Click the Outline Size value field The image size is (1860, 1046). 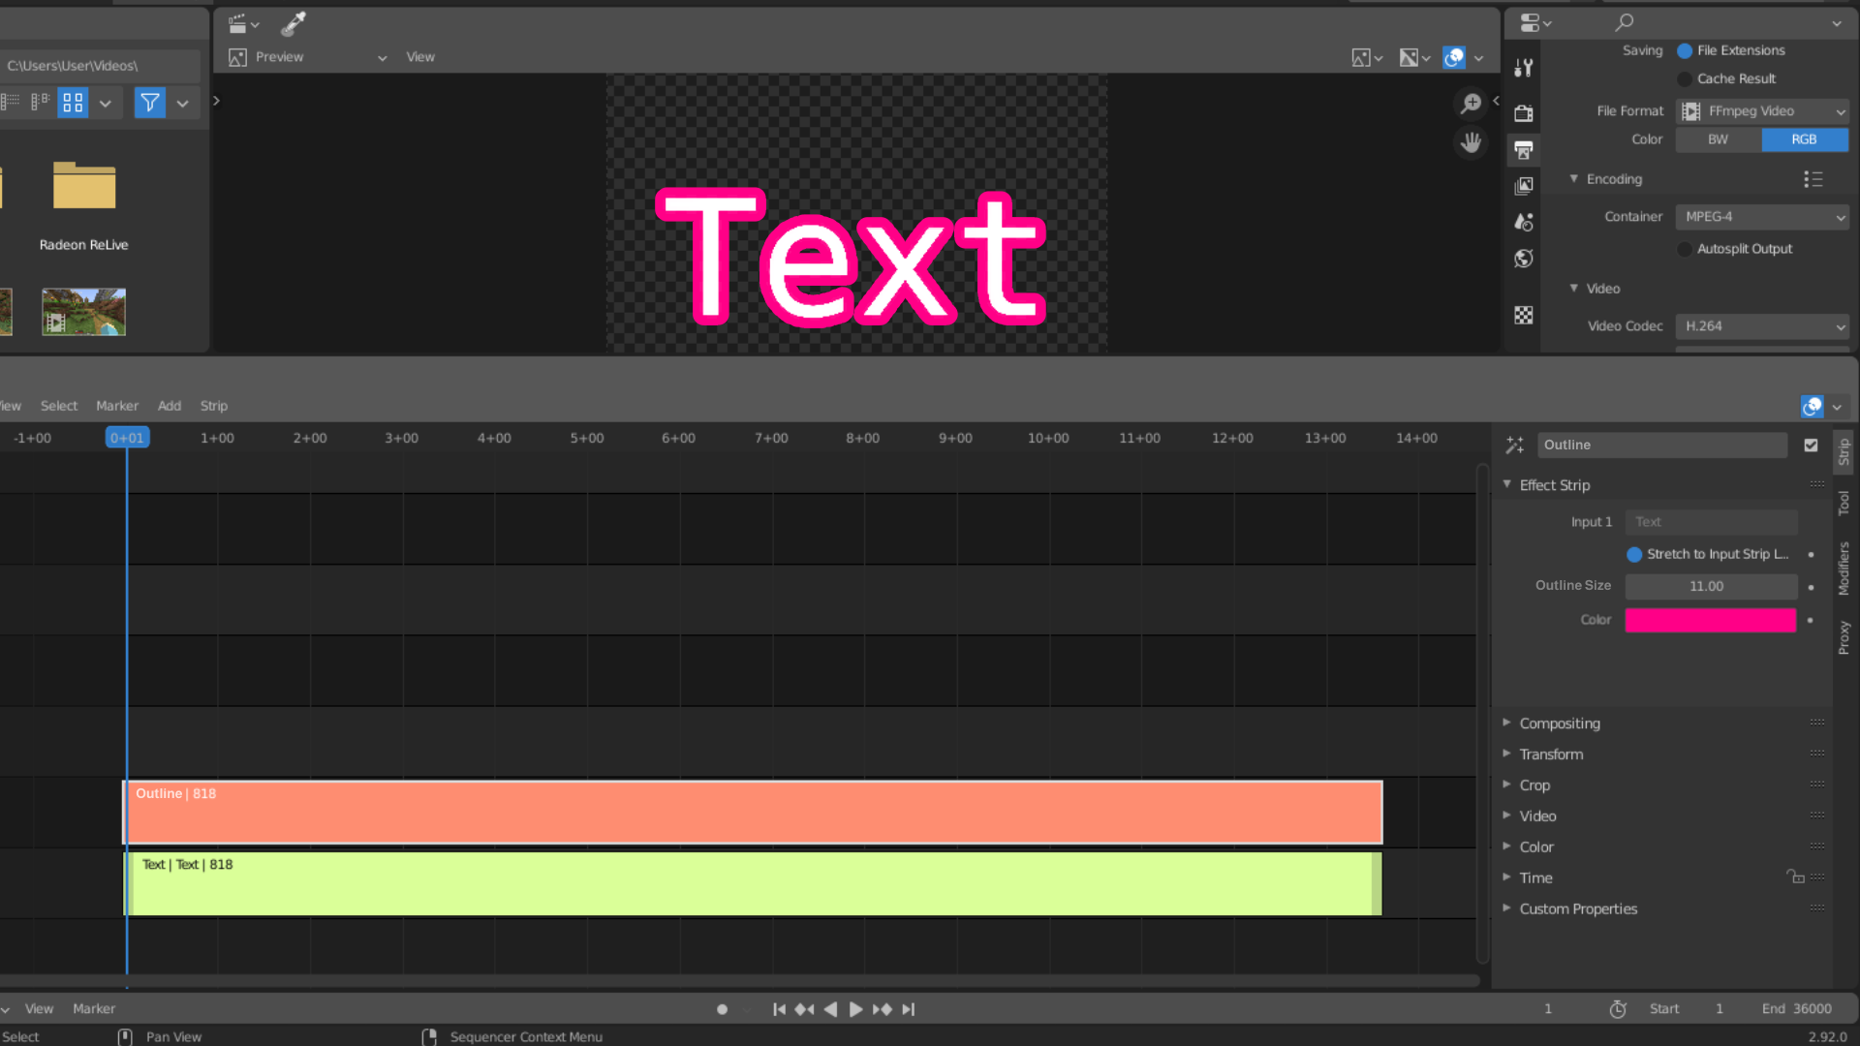1711,587
